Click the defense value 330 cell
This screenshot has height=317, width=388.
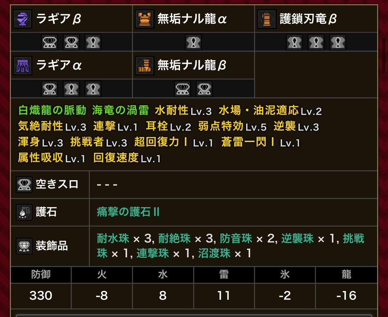pos(41,296)
